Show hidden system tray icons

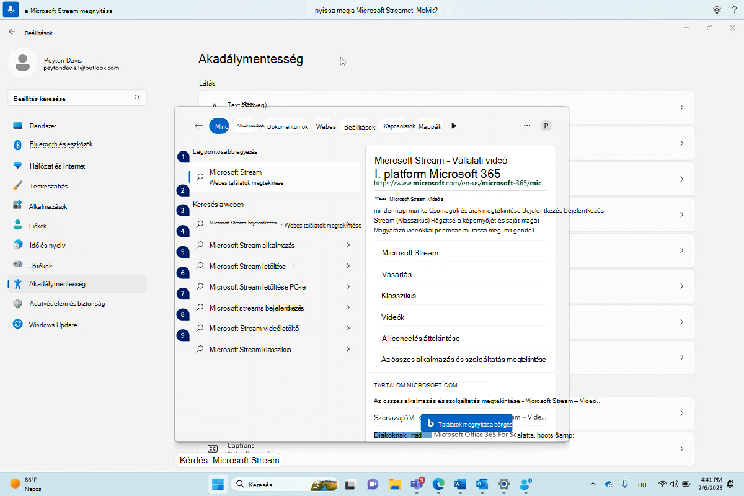pos(593,484)
